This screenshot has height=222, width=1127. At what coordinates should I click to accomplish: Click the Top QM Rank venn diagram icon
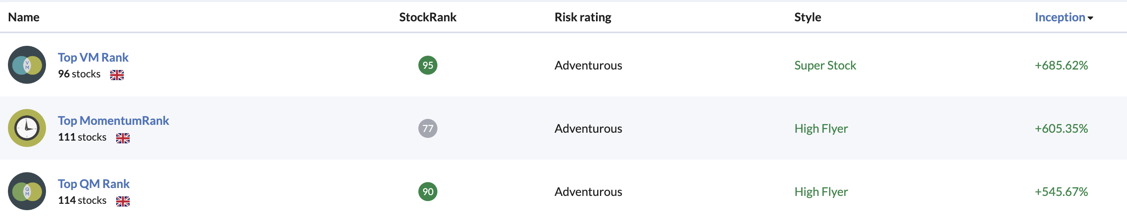pos(27,192)
